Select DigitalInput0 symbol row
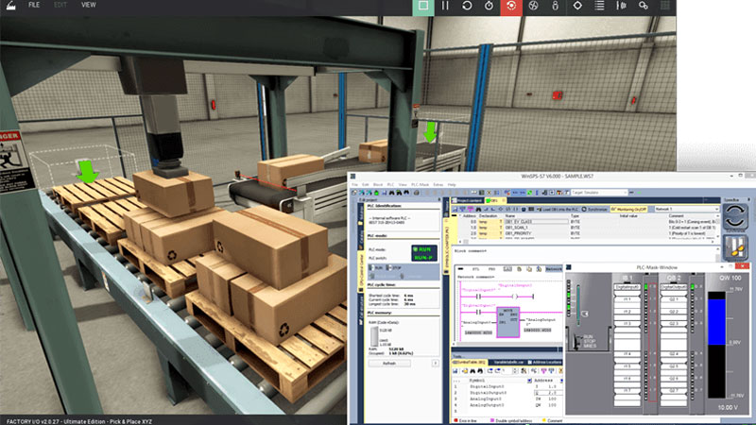This screenshot has height=425, width=756. click(x=507, y=386)
